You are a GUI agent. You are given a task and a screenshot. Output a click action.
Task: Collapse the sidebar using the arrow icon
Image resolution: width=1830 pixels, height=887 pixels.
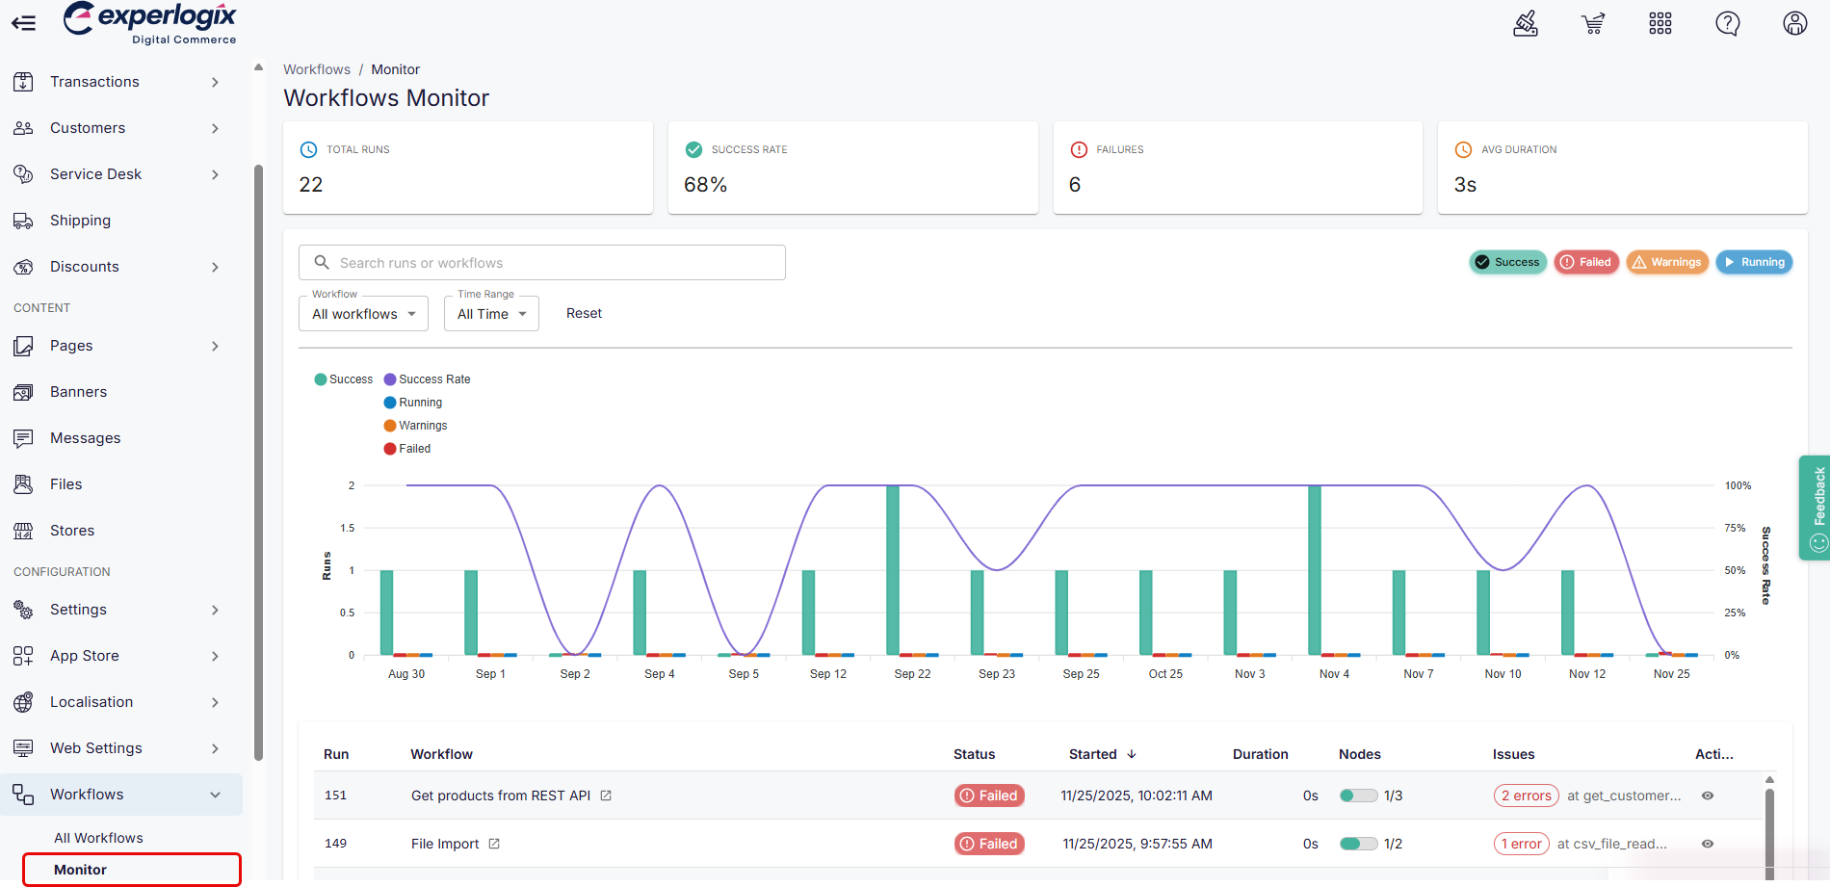pyautogui.click(x=23, y=23)
